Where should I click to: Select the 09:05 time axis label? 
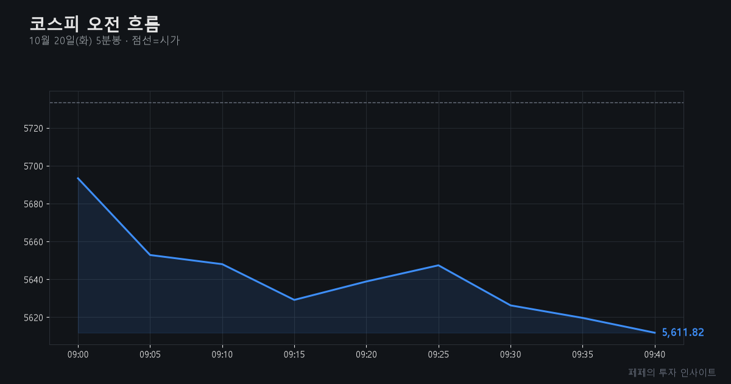pos(150,354)
